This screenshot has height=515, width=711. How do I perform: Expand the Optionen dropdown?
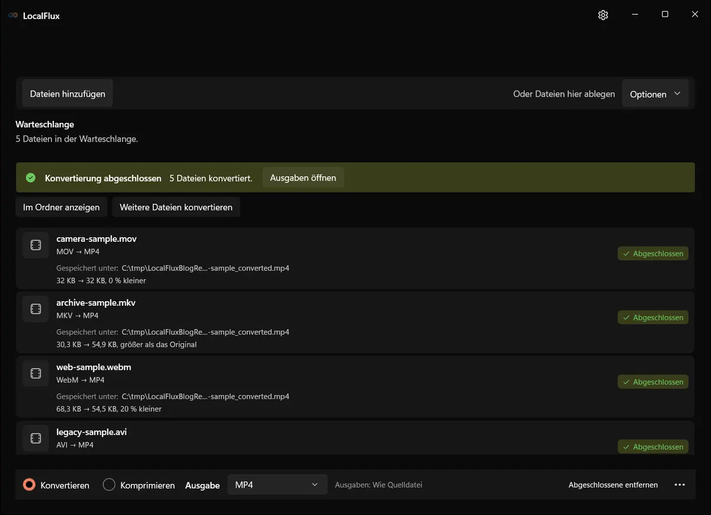point(655,94)
